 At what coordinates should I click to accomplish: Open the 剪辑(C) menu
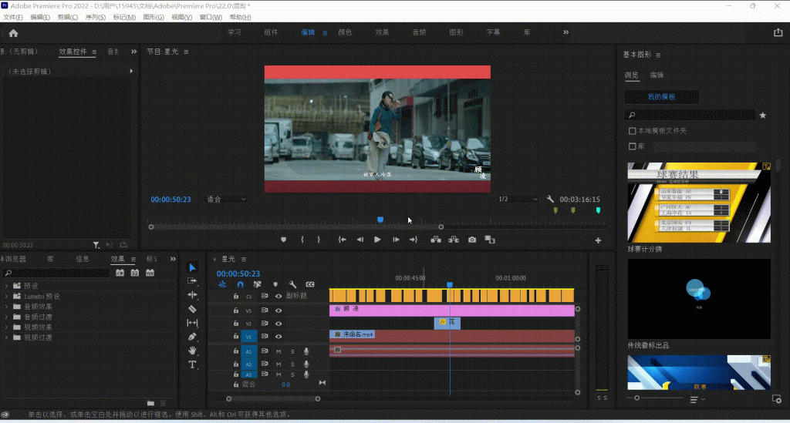point(69,17)
